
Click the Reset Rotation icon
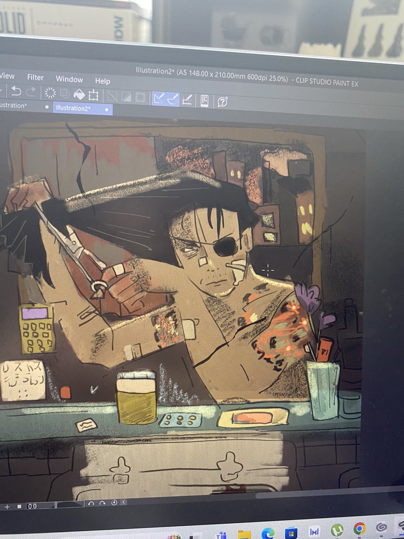[114, 503]
